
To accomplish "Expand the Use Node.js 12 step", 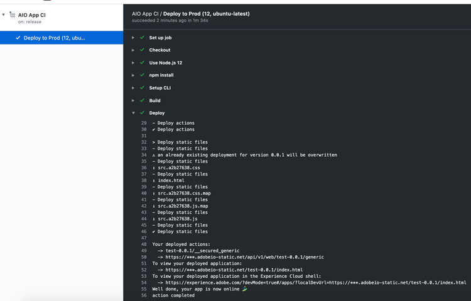I will click(x=133, y=63).
